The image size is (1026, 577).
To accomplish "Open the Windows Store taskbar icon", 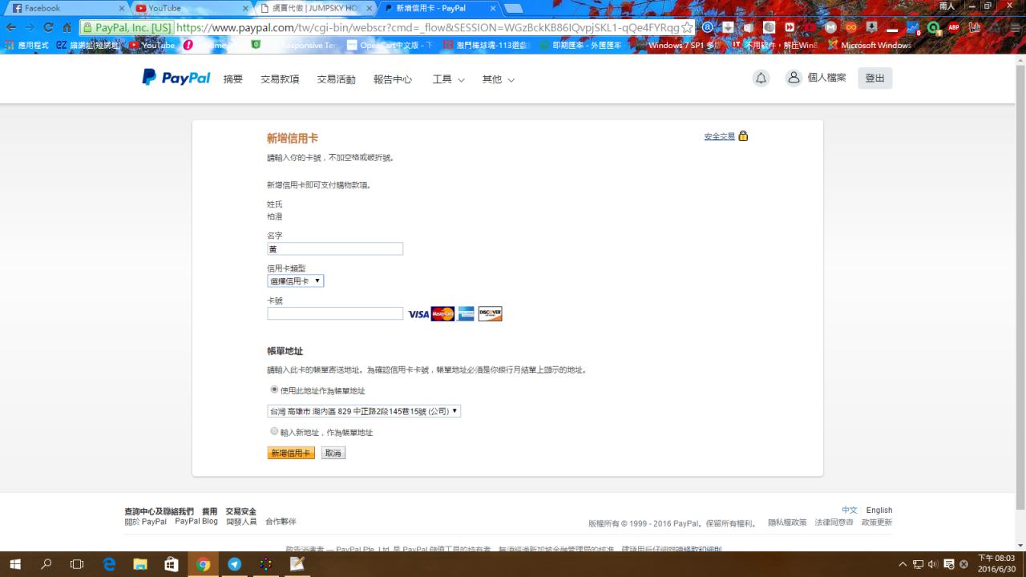I will pyautogui.click(x=172, y=564).
